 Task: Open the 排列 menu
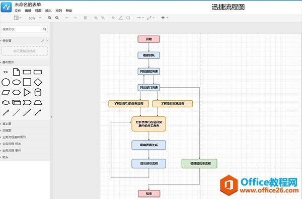tap(58, 11)
